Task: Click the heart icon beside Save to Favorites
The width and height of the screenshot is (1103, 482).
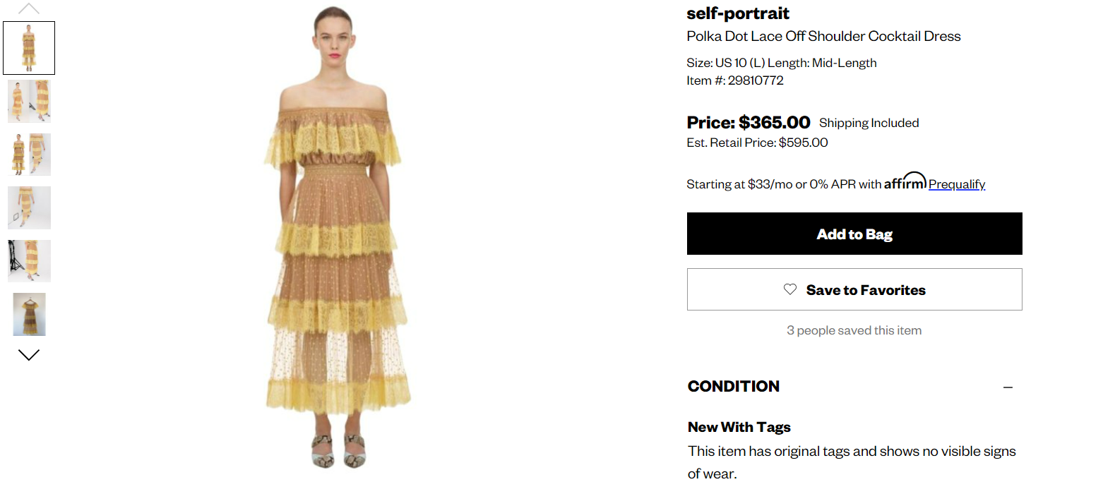Action: click(790, 289)
